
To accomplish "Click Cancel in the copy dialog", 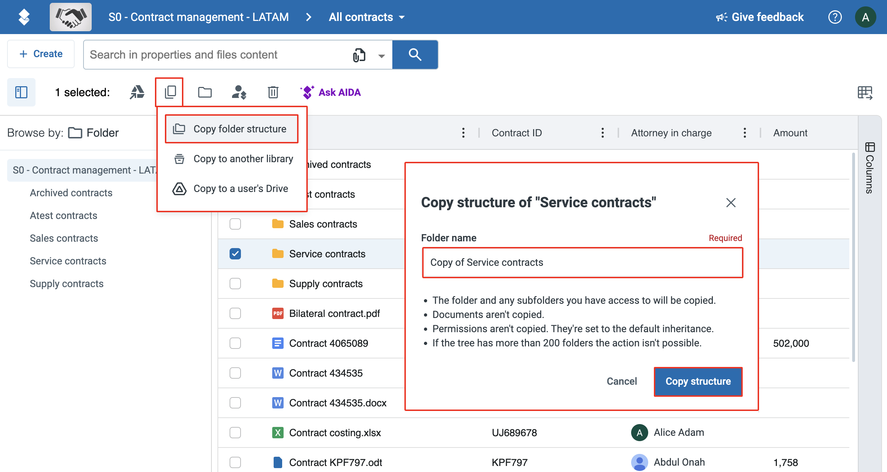I will tap(622, 382).
